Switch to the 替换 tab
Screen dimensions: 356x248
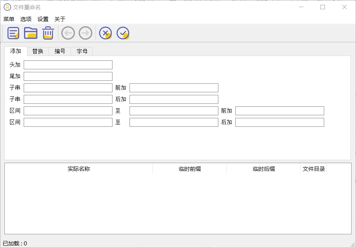pos(38,52)
